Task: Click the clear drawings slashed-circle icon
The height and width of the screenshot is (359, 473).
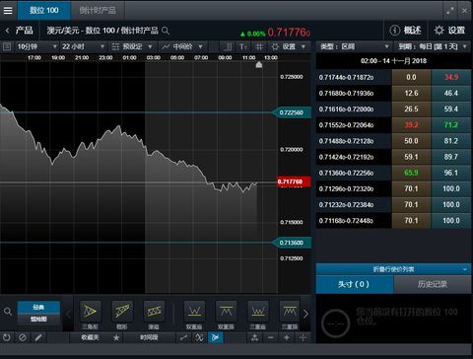Action: tap(23, 337)
